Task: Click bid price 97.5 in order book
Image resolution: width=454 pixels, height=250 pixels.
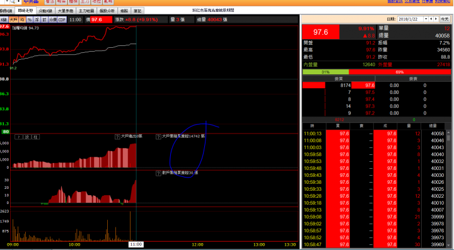Action: (370, 92)
